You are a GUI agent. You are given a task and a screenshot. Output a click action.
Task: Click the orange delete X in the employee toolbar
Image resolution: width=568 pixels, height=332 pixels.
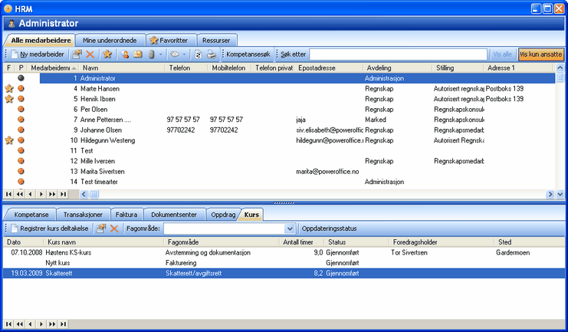(90, 54)
